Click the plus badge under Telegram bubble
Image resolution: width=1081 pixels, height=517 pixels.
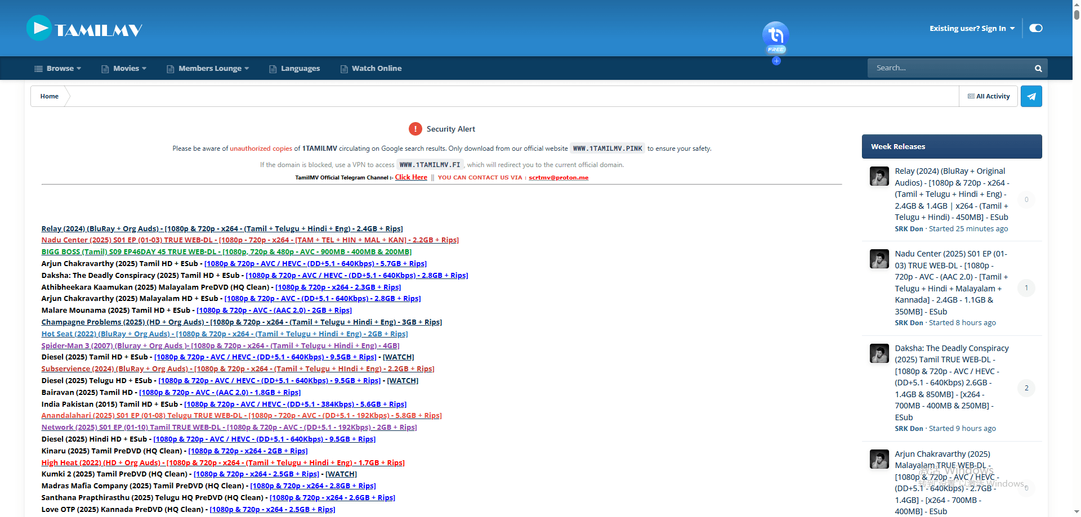776,61
